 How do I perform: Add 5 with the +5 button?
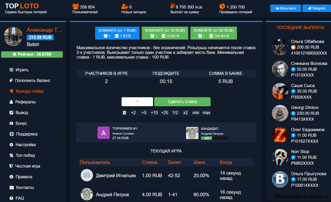point(144,112)
